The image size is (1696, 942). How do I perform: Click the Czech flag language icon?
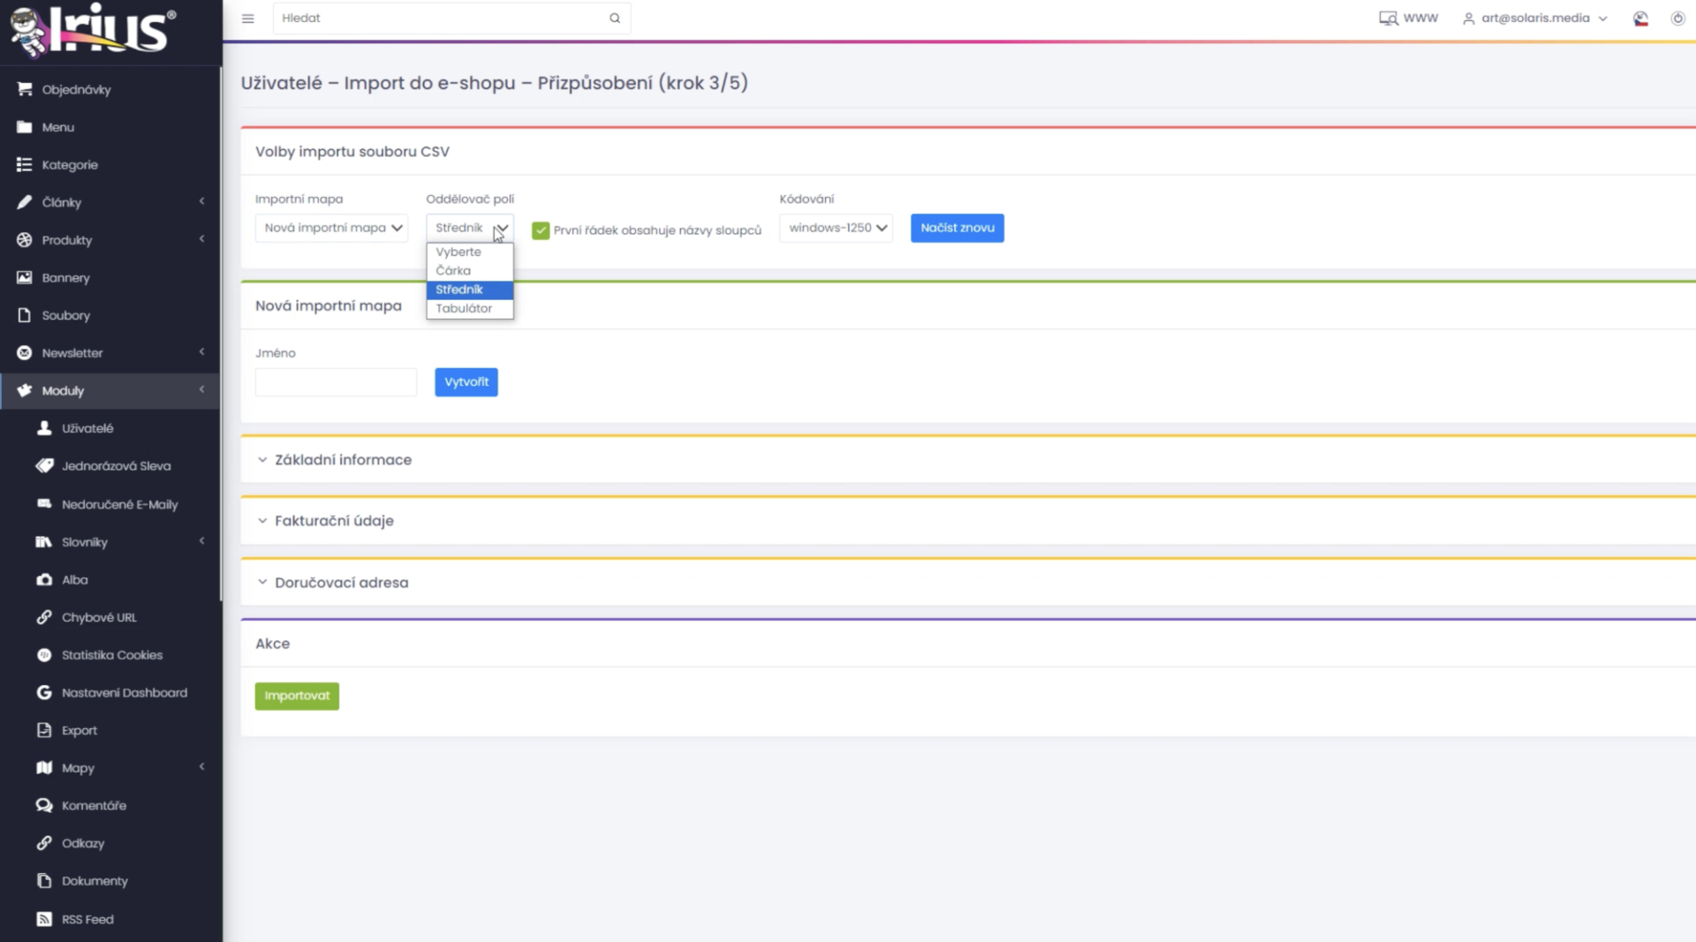pyautogui.click(x=1640, y=19)
